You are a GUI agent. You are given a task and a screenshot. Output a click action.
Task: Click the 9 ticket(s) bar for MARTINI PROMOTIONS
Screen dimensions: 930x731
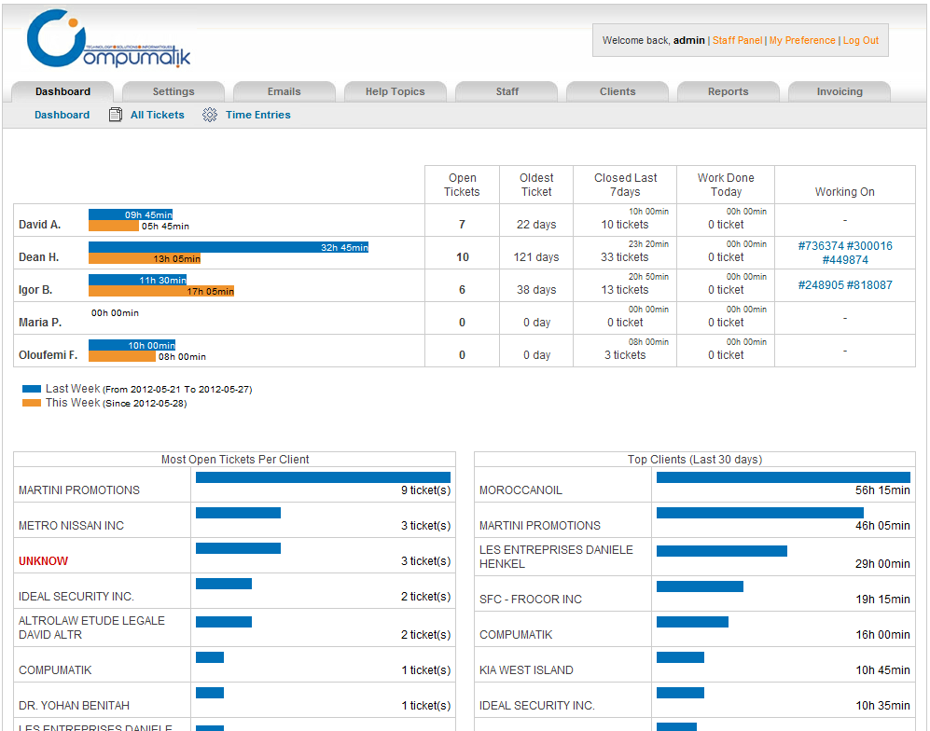324,477
